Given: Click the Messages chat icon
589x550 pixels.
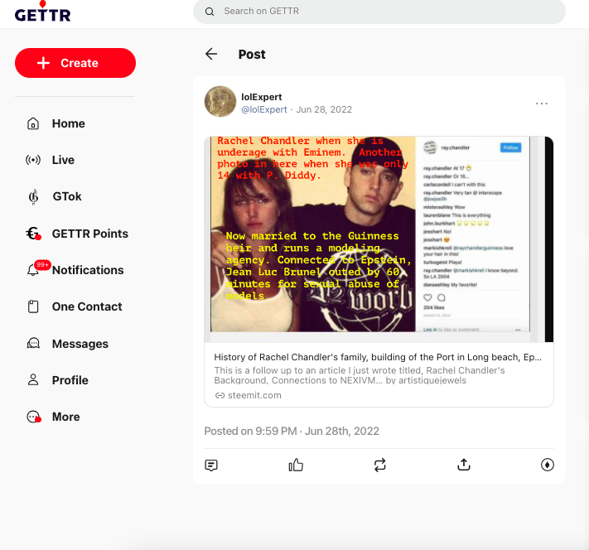Looking at the screenshot, I should [33, 343].
